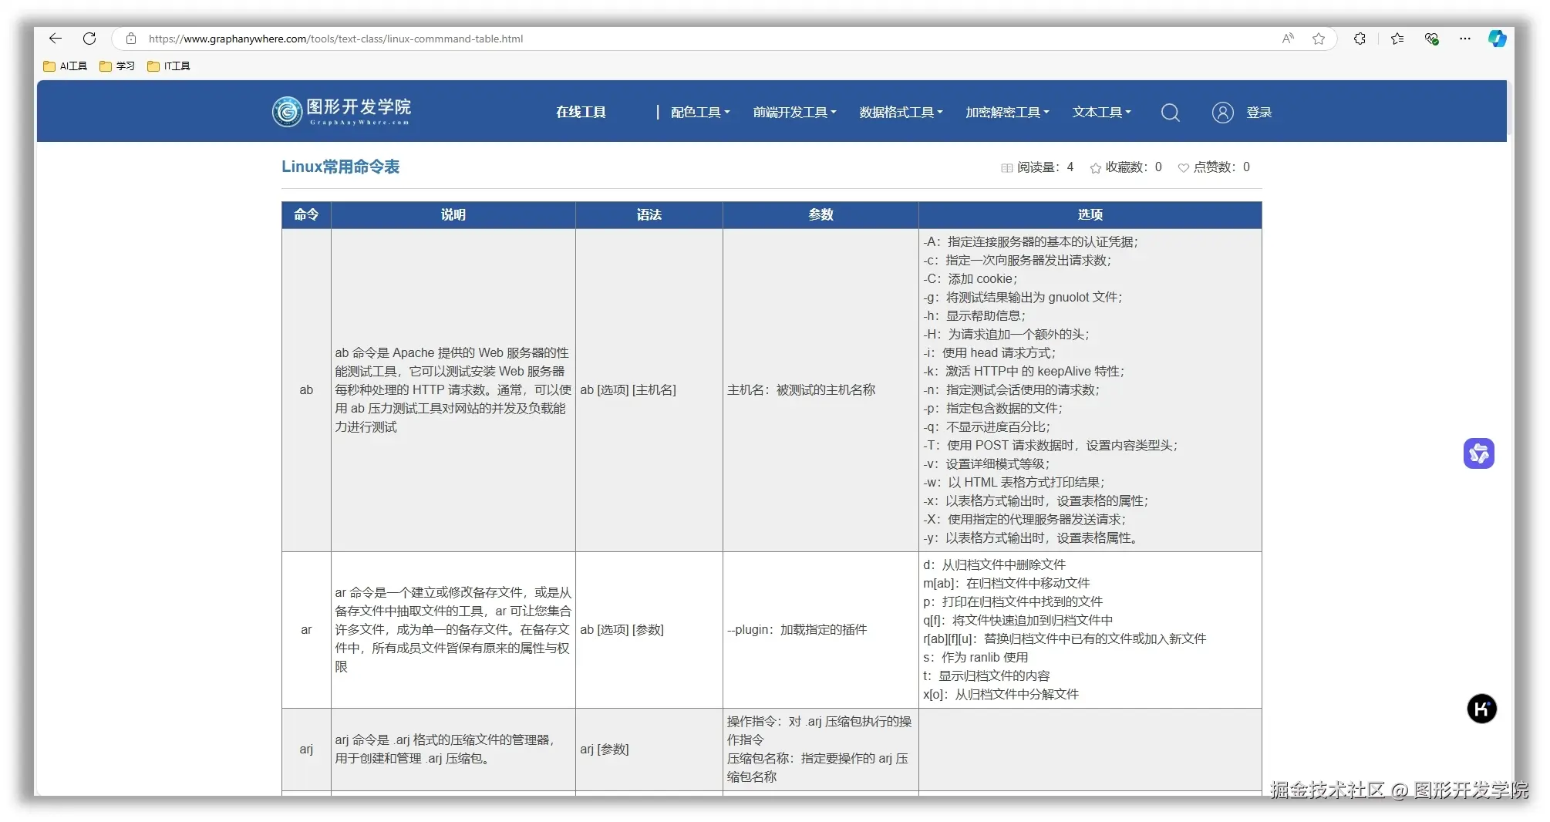Expand the 文本工具 dropdown menu
The height and width of the screenshot is (822, 1550).
pos(1102,113)
